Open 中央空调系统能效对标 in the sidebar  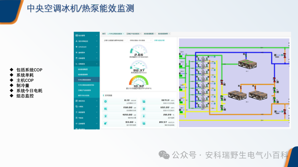(86, 85)
